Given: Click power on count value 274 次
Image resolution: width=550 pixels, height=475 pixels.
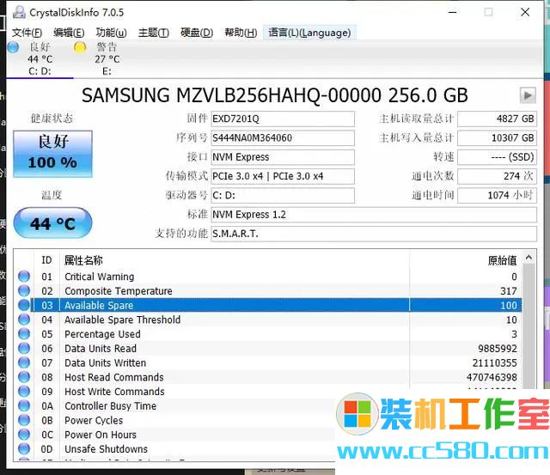Looking at the screenshot, I should [497, 176].
